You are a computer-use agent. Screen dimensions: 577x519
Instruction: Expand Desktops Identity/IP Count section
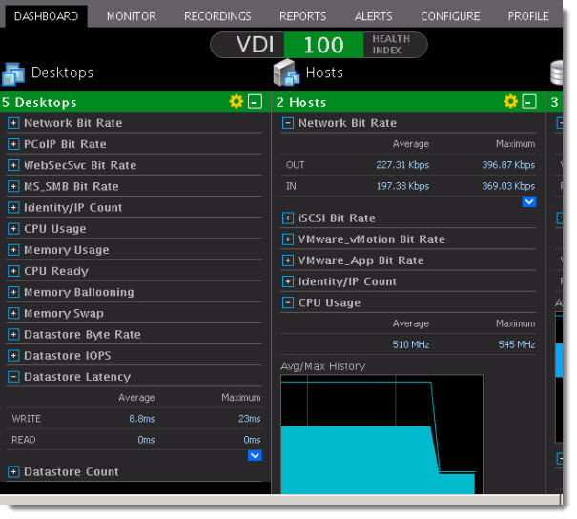coord(13,208)
